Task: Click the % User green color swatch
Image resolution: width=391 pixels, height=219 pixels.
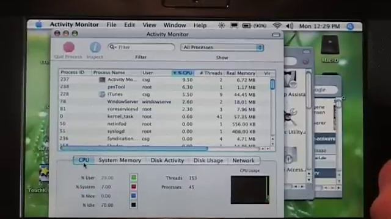Action: (x=134, y=178)
